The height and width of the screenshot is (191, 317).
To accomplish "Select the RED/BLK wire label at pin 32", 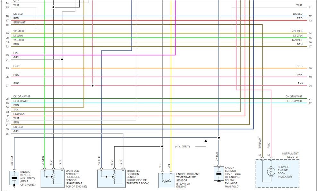I will click(x=19, y=114).
